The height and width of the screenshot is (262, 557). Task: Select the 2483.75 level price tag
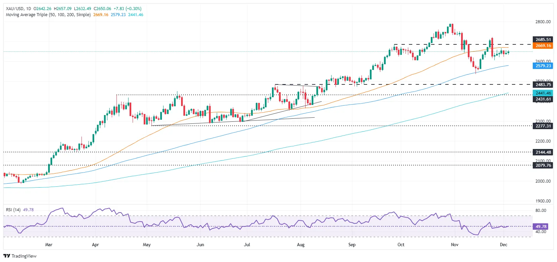(x=543, y=85)
